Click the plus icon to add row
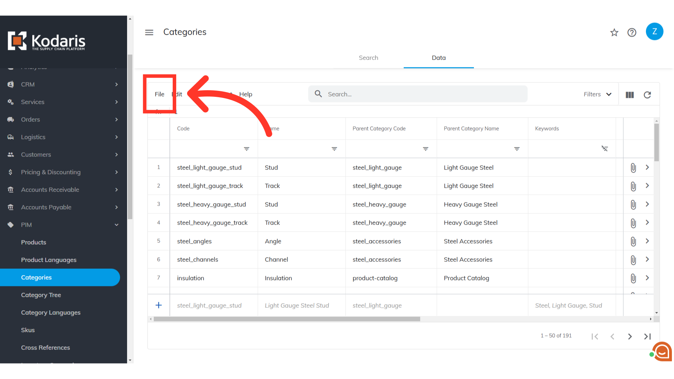This screenshot has height=379, width=674. click(x=159, y=305)
